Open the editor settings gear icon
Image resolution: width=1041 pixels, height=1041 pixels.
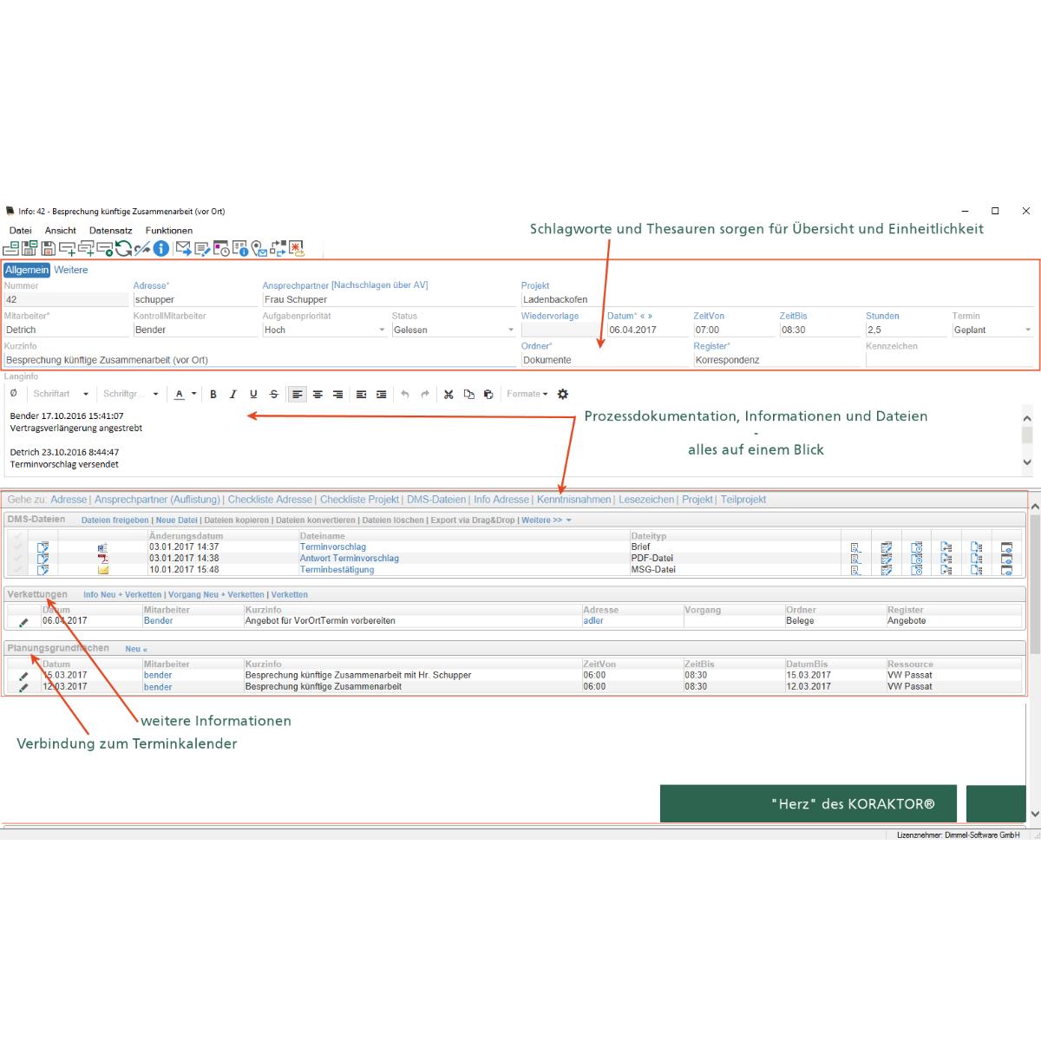pos(563,394)
